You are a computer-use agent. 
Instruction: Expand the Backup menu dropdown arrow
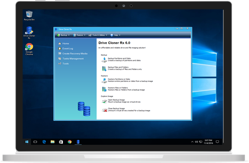[69, 35]
